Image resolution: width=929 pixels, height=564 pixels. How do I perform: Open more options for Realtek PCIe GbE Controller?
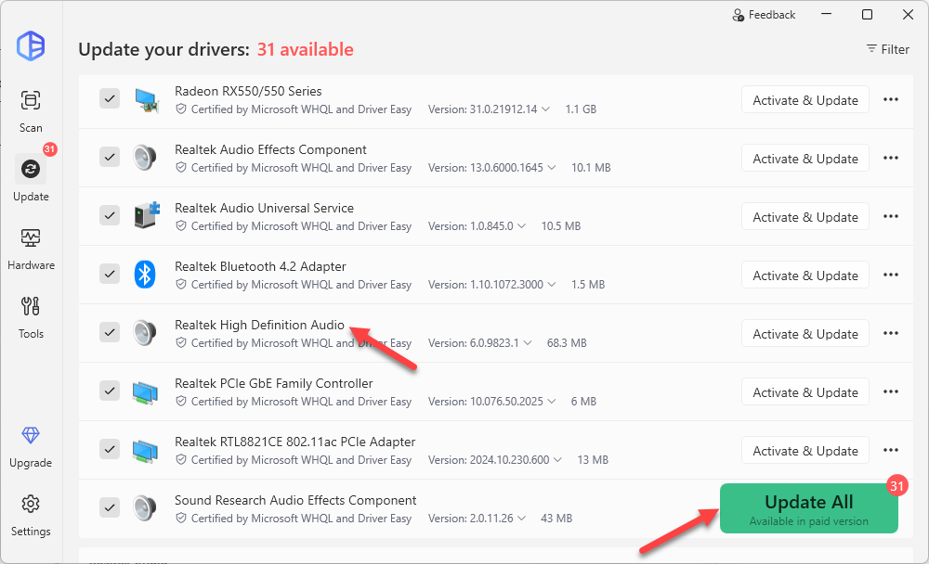click(890, 392)
